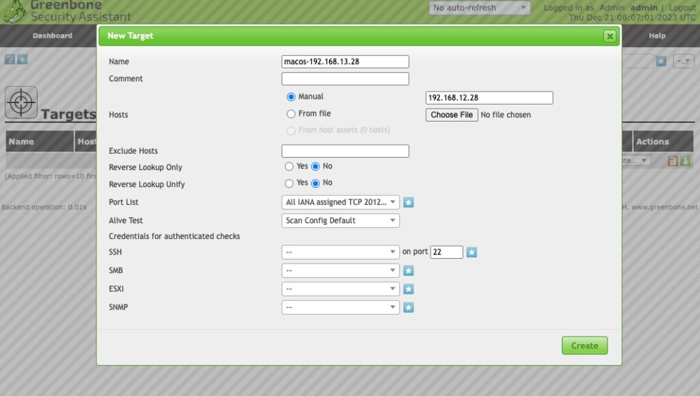
Task: Set Reverse Lookup Unify to No
Action: point(316,183)
